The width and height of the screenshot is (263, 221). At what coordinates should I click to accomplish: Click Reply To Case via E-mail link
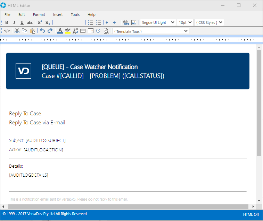tap(37, 123)
